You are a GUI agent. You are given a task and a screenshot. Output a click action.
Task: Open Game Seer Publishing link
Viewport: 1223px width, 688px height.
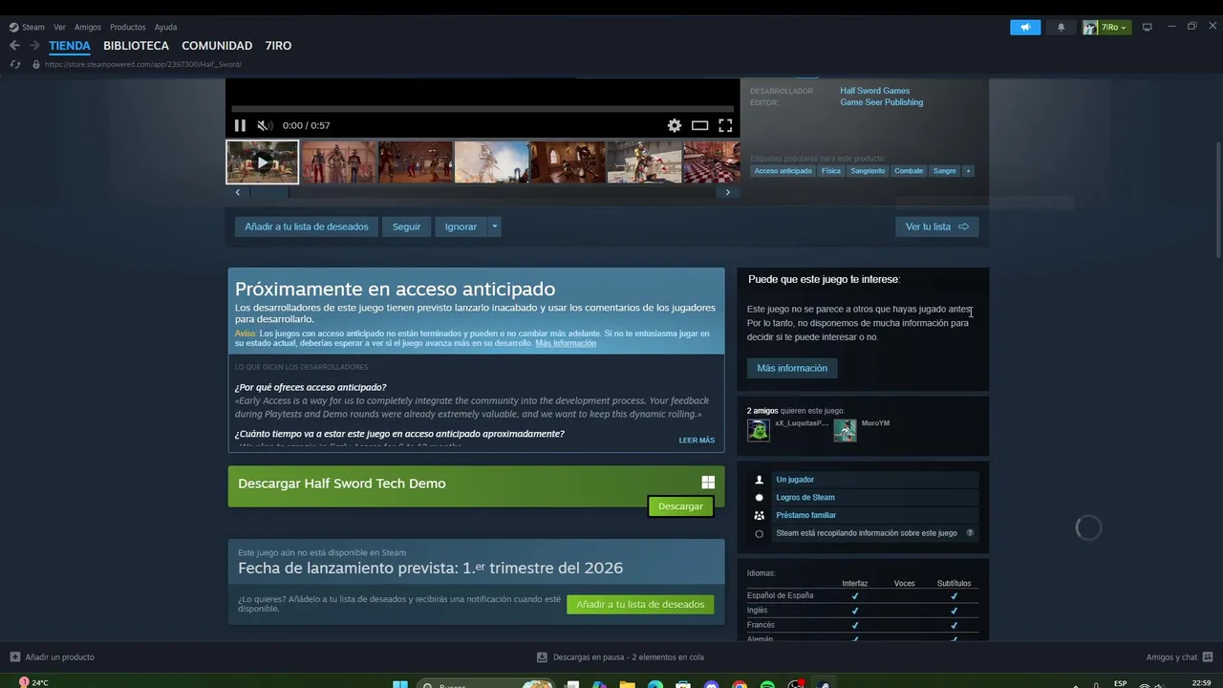click(881, 102)
